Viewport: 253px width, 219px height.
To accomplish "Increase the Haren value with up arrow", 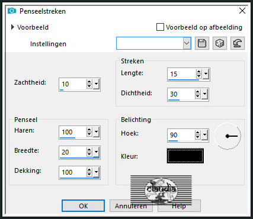I will (89, 130).
